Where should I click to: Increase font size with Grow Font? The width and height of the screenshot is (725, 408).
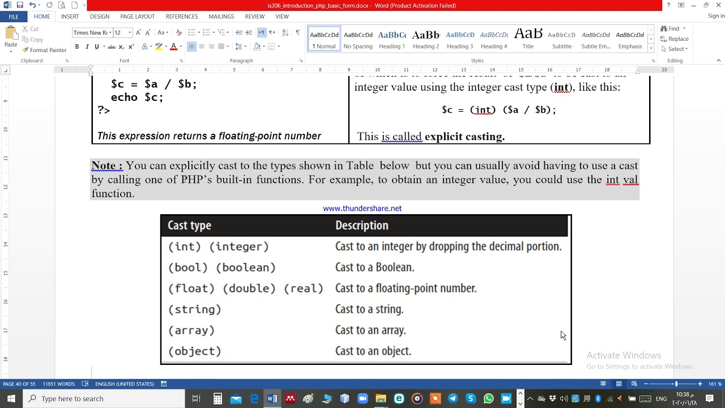[x=138, y=32]
